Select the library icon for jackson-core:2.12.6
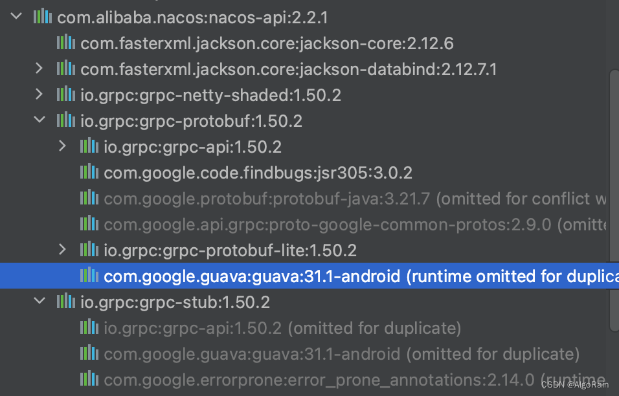Viewport: 619px width, 396px height. (x=65, y=43)
